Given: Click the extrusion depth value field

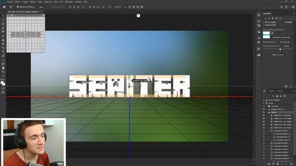Looking at the screenshot, I should click(x=287, y=46).
